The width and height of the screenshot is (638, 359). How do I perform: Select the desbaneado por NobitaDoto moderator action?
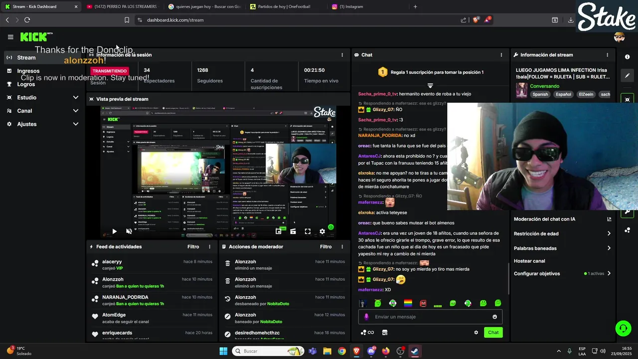point(285,300)
